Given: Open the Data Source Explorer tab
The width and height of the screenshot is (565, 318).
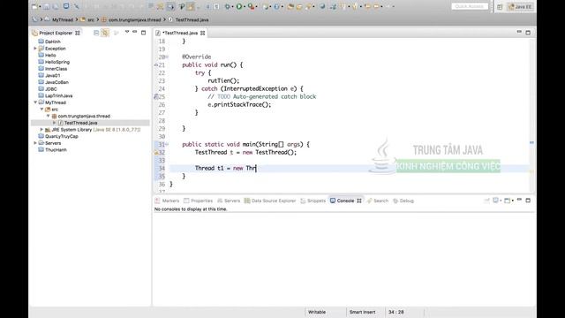Looking at the screenshot, I should click(x=270, y=201).
